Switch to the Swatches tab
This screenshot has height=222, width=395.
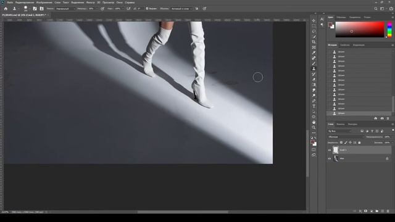tap(341, 17)
